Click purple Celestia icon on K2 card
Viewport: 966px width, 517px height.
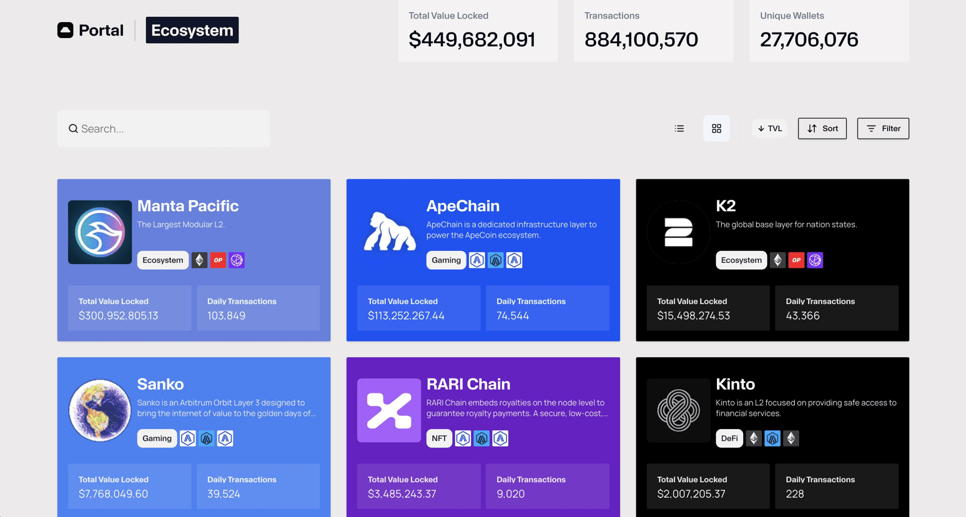tap(815, 260)
